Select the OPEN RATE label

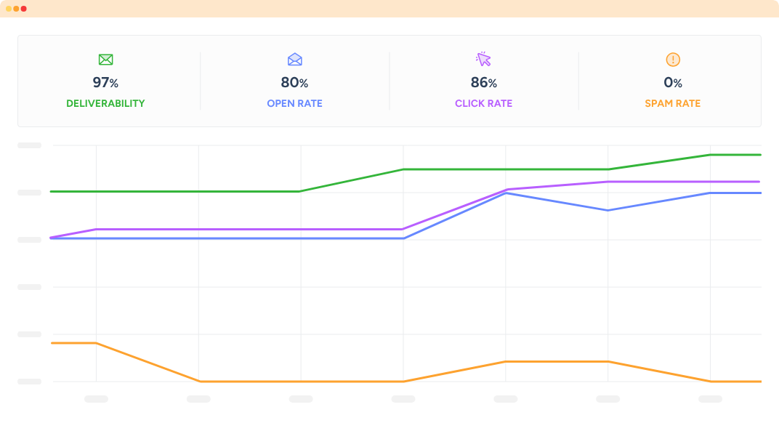click(294, 103)
